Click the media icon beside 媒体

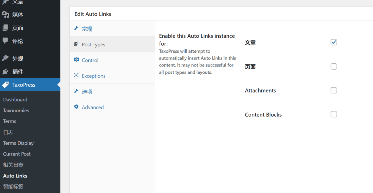(x=5, y=15)
